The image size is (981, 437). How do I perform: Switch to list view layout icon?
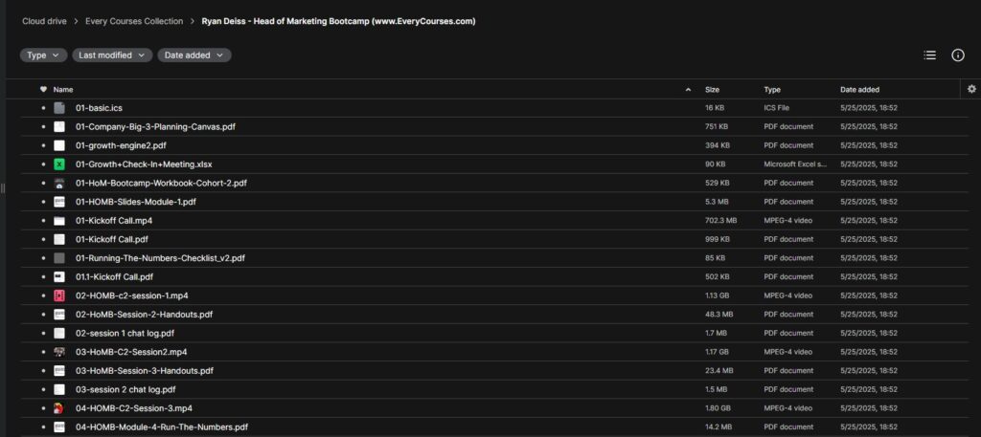tap(929, 55)
